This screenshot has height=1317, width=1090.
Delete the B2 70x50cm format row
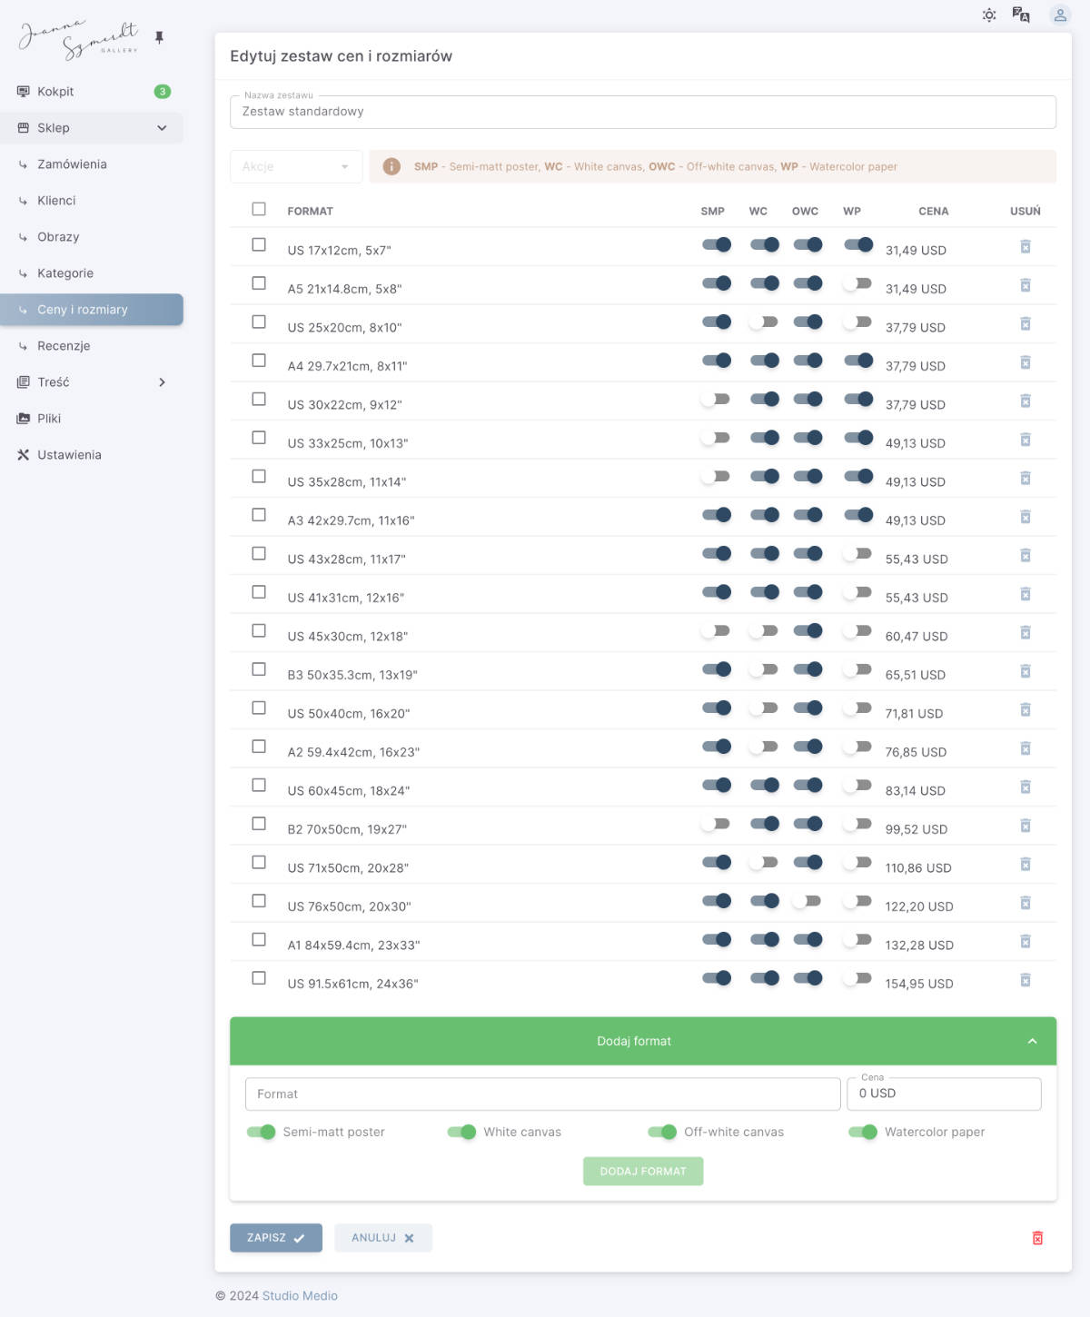[1026, 826]
